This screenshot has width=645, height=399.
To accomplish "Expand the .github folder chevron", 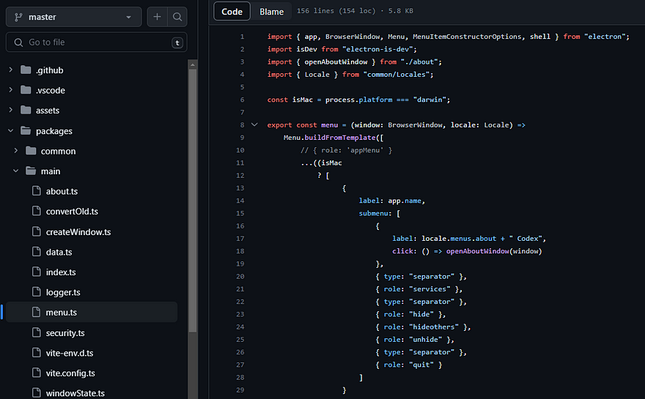I will [11, 70].
